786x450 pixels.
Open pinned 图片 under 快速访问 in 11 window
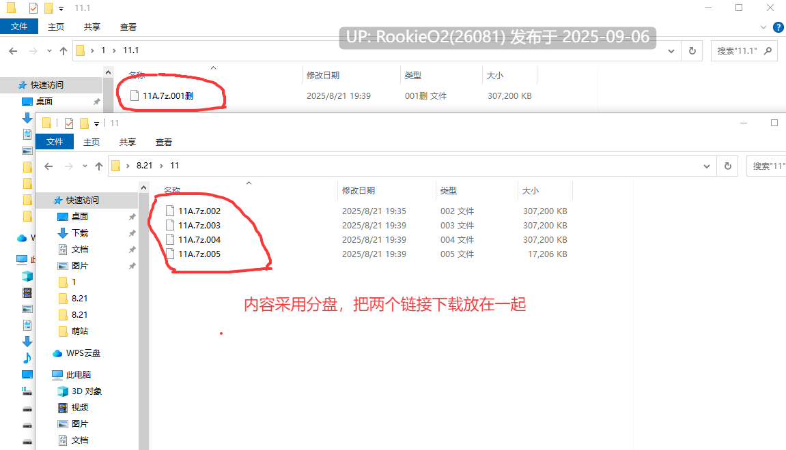[80, 266]
